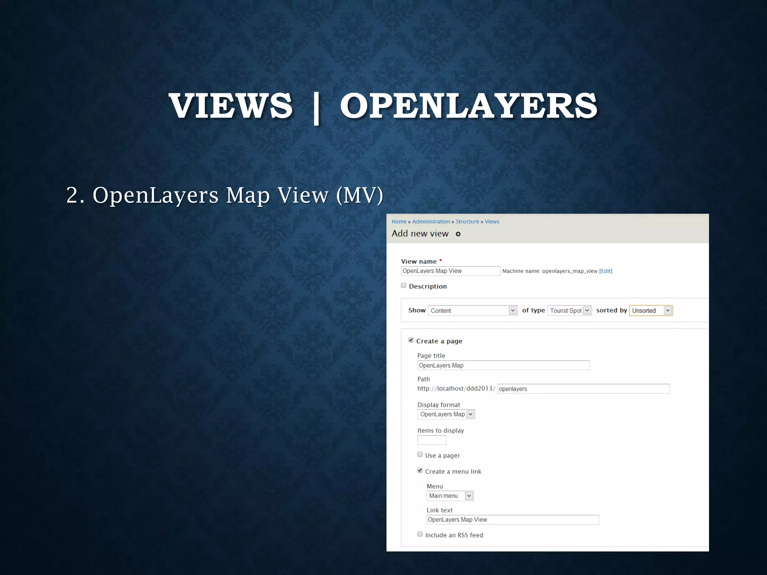The height and width of the screenshot is (575, 767).
Task: Navigate to Structure breadcrumb
Action: click(467, 222)
